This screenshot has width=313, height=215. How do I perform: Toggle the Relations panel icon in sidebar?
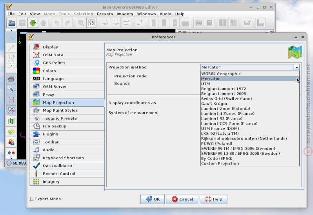pyautogui.click(x=11, y=110)
